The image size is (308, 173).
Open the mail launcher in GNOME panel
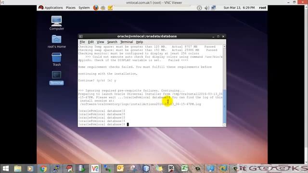(x=103, y=8)
